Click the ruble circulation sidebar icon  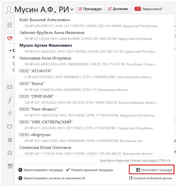tap(10, 100)
